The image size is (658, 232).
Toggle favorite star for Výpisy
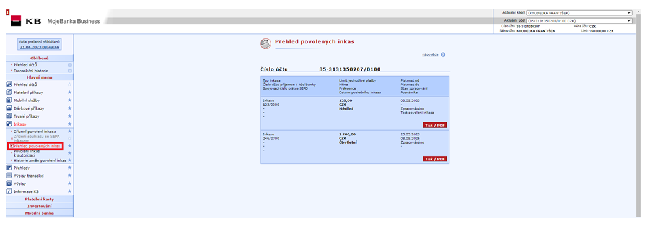pos(69,183)
